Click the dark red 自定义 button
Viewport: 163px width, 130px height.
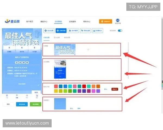coord(115,89)
